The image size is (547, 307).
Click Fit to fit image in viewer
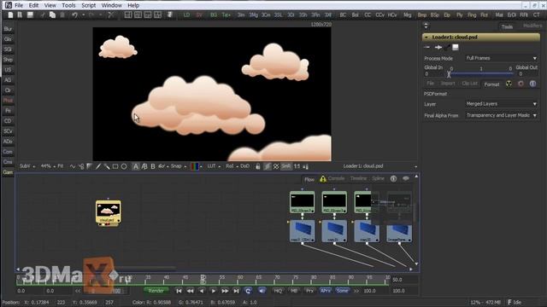61,166
